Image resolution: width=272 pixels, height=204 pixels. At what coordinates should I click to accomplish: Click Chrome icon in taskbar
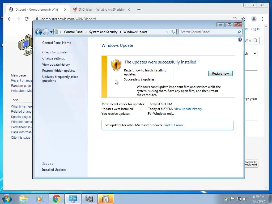click(x=57, y=199)
